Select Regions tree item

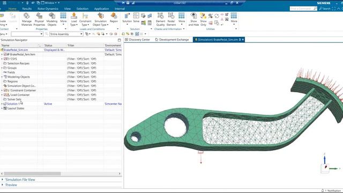[x=12, y=81]
